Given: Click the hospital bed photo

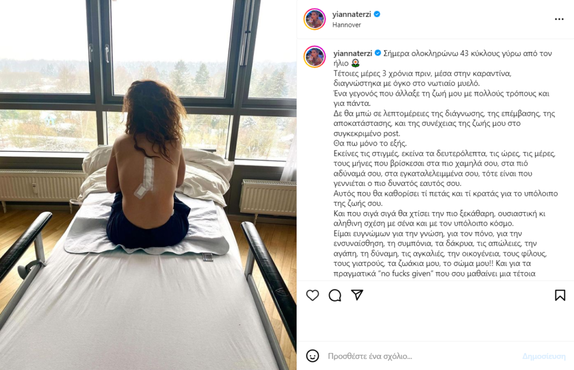Looking at the screenshot, I should [x=148, y=185].
